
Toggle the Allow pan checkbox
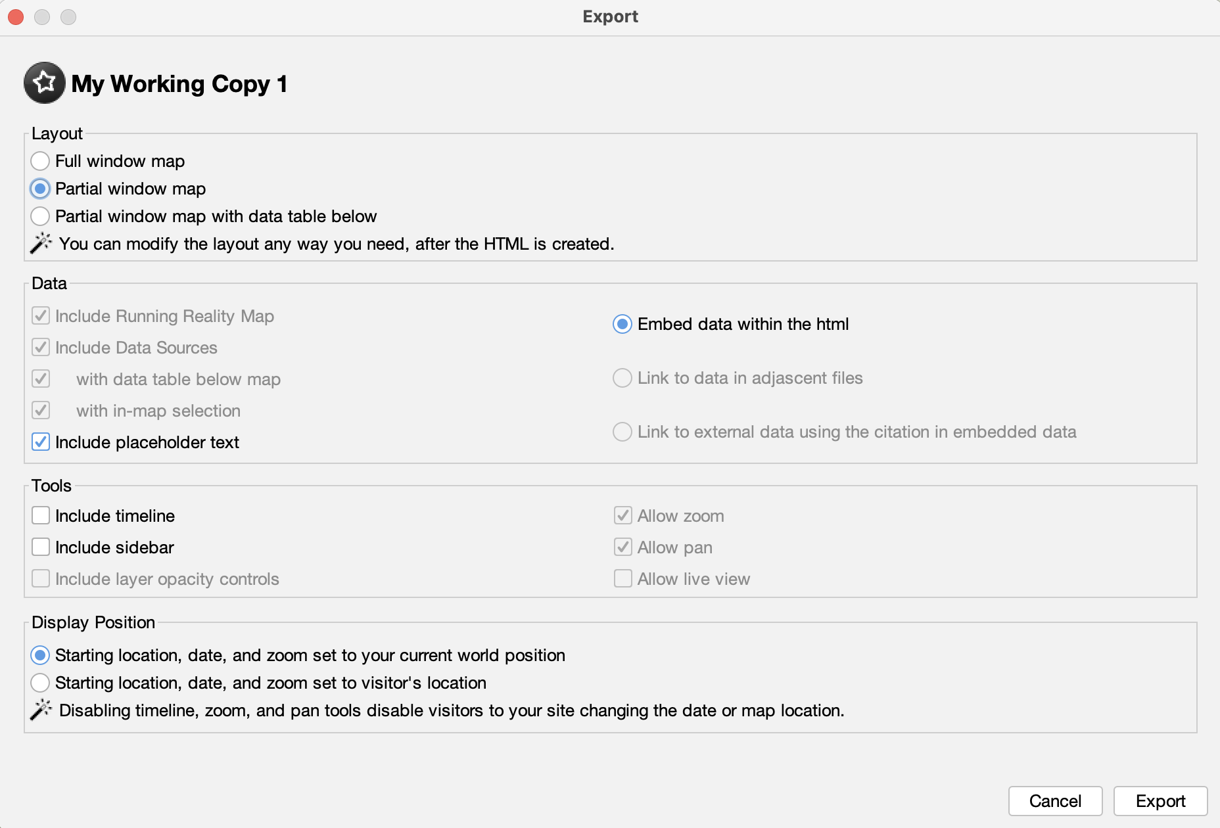coord(622,547)
